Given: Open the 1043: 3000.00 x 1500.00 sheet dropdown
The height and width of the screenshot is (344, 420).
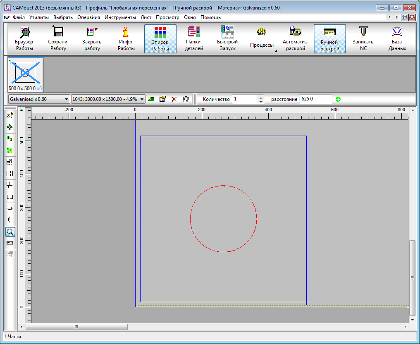Looking at the screenshot, I should click(108, 99).
